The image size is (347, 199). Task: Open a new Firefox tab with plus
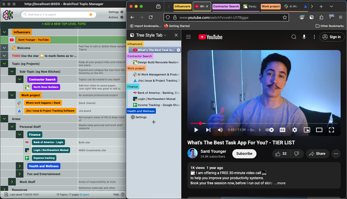(321, 6)
